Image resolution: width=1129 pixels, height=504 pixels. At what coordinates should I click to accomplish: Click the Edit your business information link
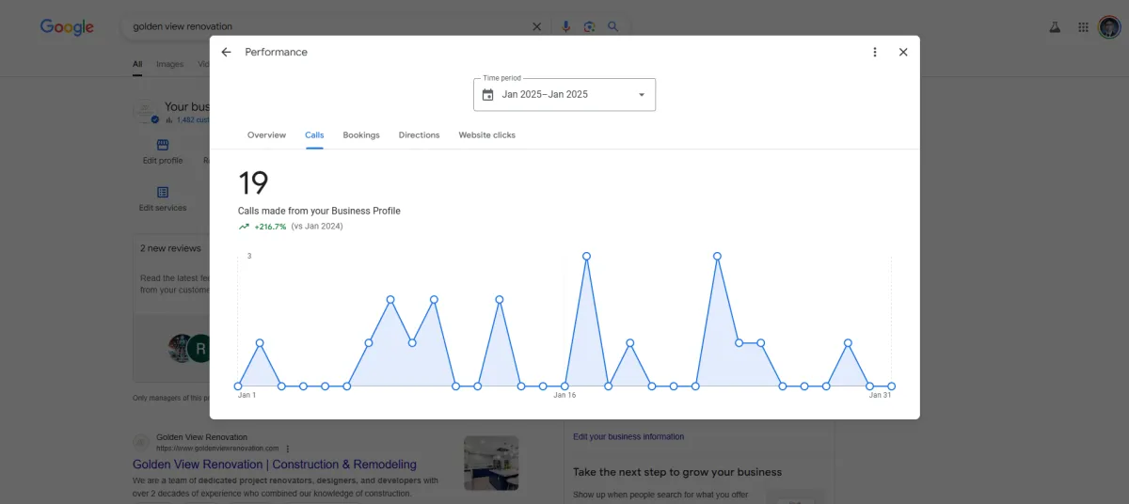(x=628, y=436)
